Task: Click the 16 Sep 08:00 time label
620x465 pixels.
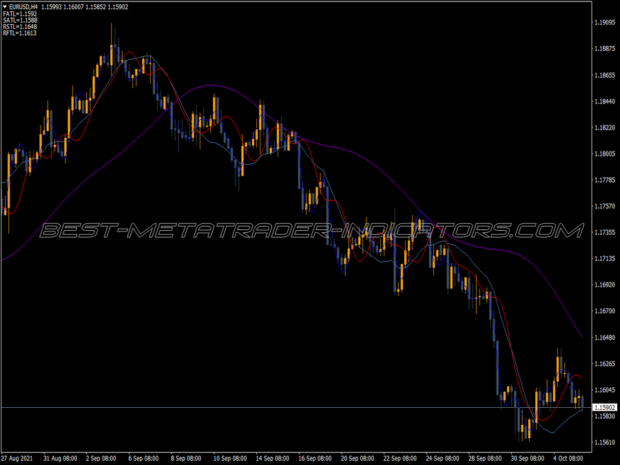Action: (315, 458)
